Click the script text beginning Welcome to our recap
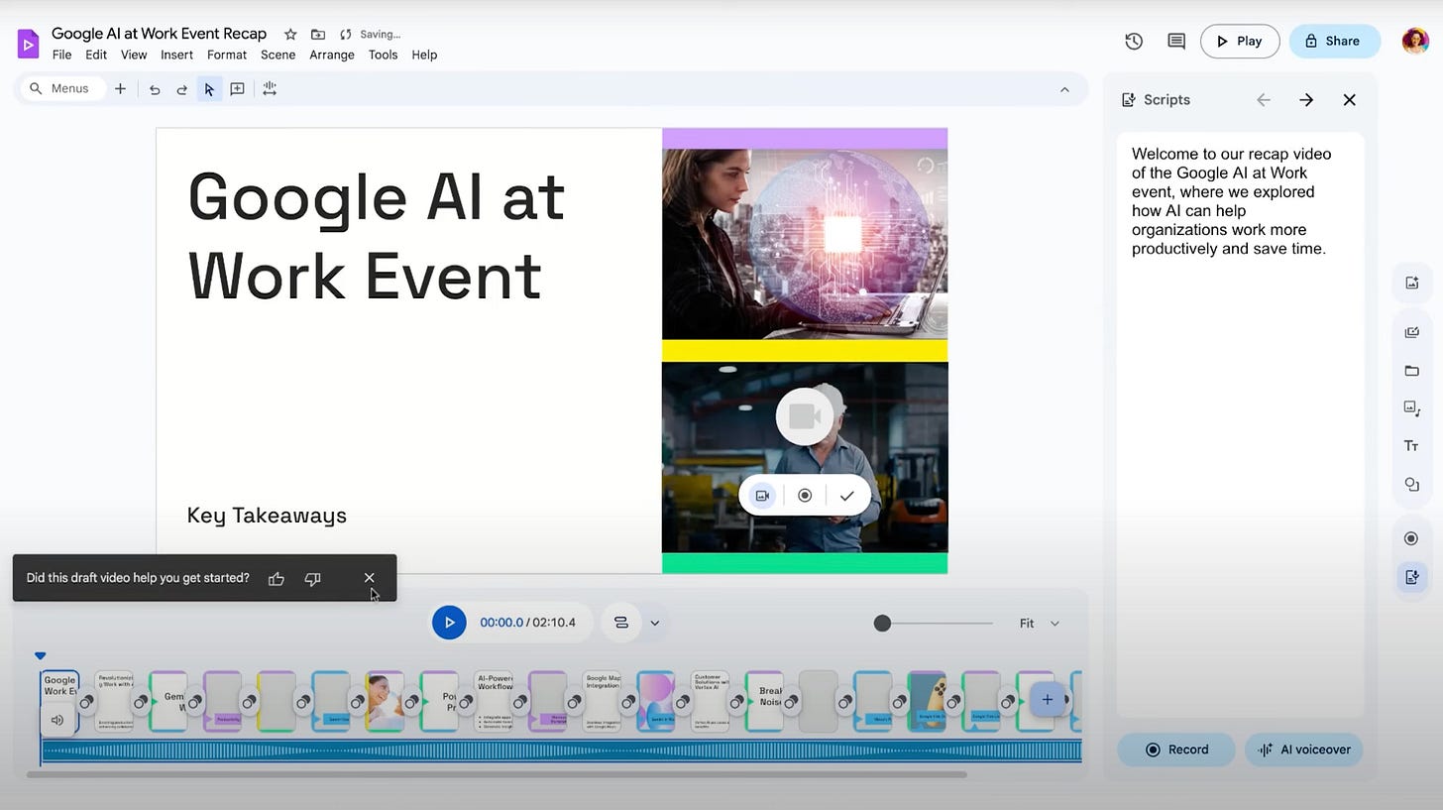1443x810 pixels. pos(1232,201)
